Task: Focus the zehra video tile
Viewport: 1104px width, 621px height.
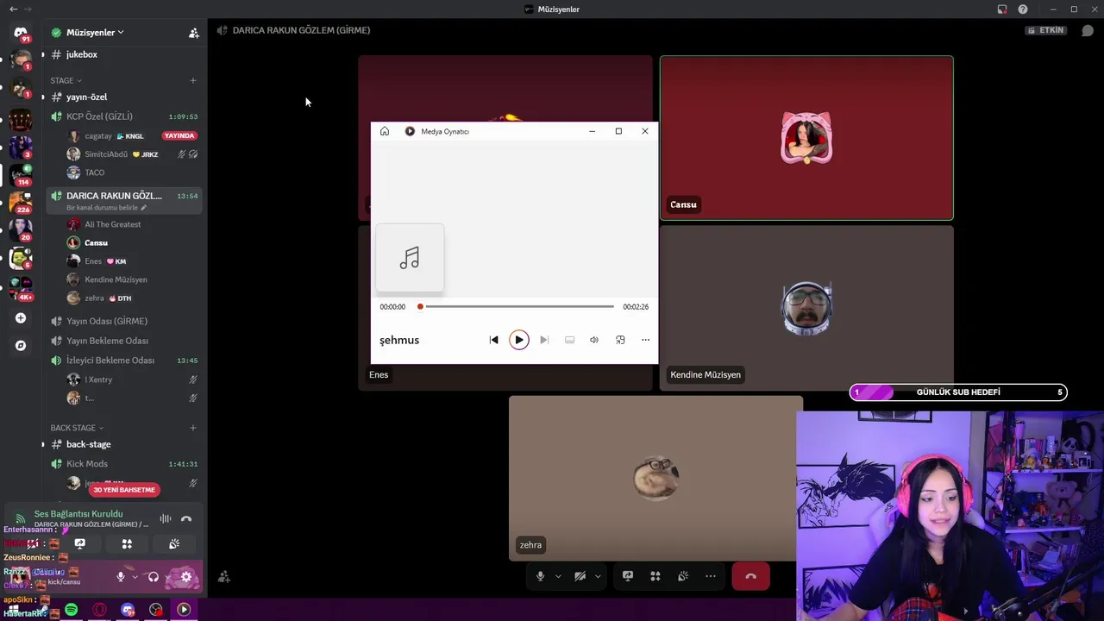Action: [x=655, y=479]
